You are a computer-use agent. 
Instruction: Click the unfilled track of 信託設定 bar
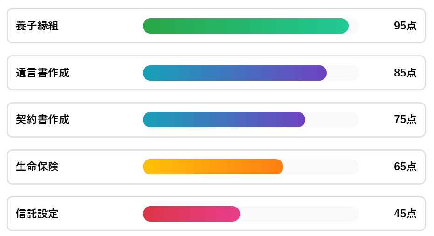[300, 214]
